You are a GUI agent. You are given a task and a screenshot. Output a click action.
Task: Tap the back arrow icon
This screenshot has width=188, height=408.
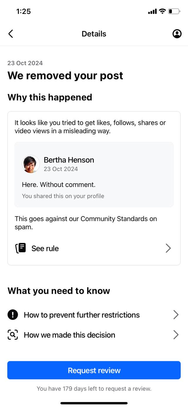(11, 34)
